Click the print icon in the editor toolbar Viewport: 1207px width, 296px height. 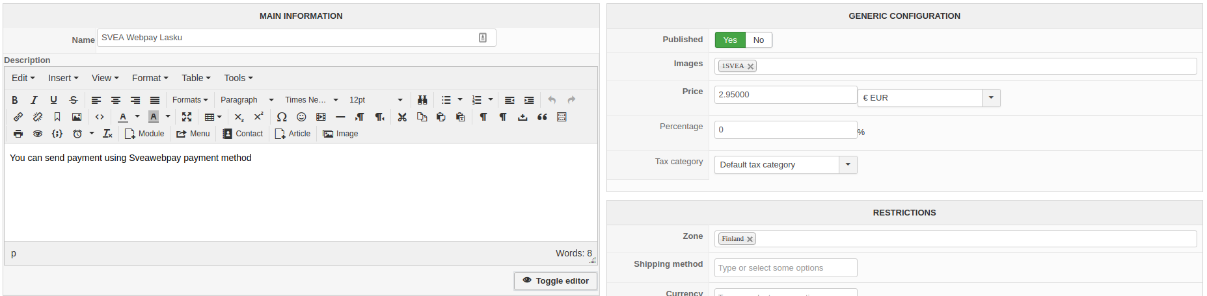[18, 134]
